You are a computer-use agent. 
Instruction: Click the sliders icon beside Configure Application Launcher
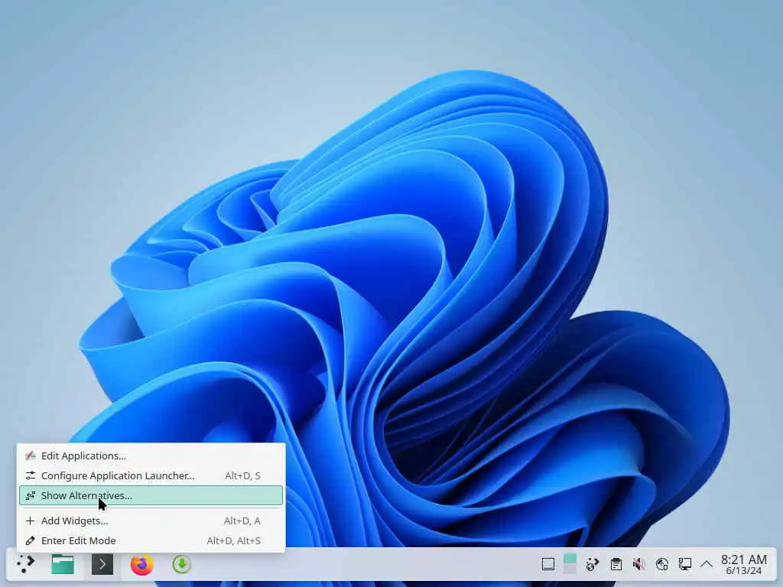pos(30,475)
